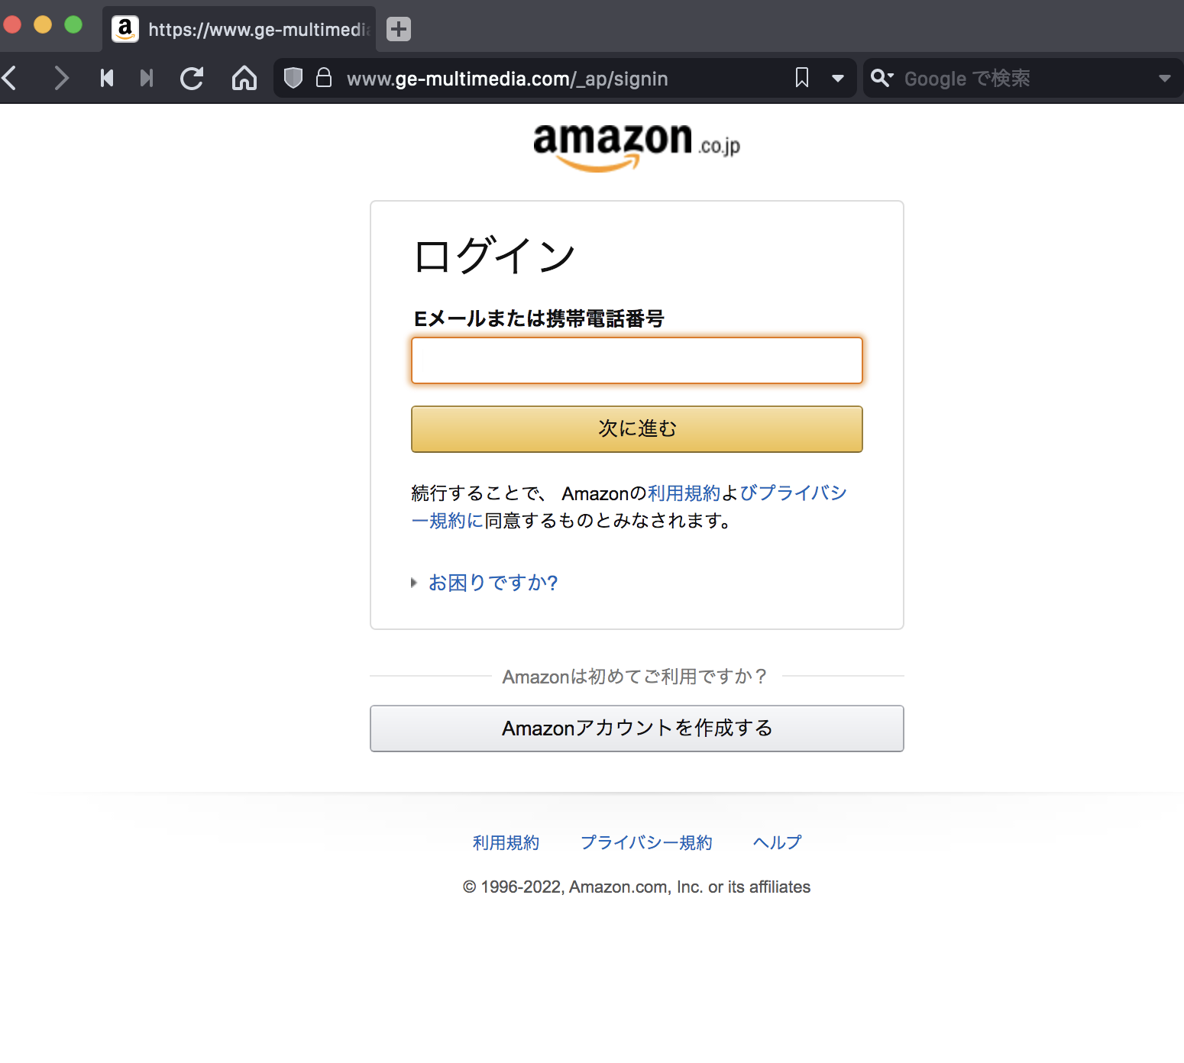This screenshot has width=1184, height=1063.
Task: Click the rewind navigation icon
Action: pyautogui.click(x=107, y=78)
